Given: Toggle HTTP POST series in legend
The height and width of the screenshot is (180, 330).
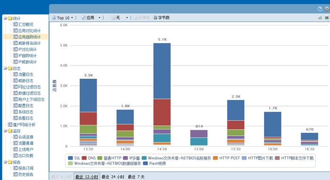Looking at the screenshot, I should [x=226, y=158].
